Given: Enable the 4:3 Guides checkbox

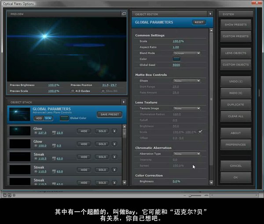Looking at the screenshot, I should pos(73,91).
